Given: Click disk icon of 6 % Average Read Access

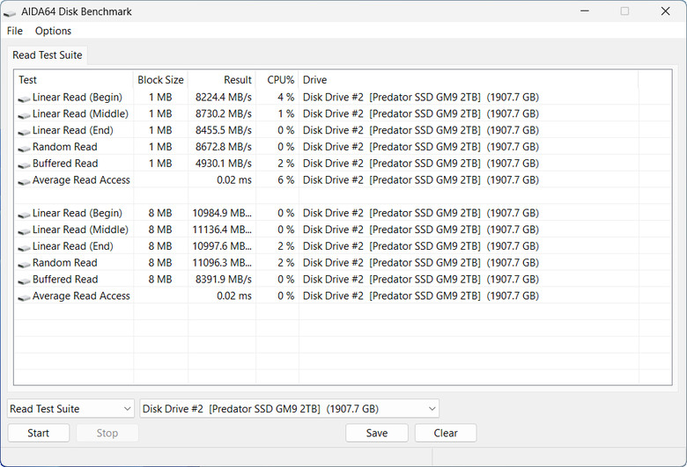Looking at the screenshot, I should [x=24, y=182].
